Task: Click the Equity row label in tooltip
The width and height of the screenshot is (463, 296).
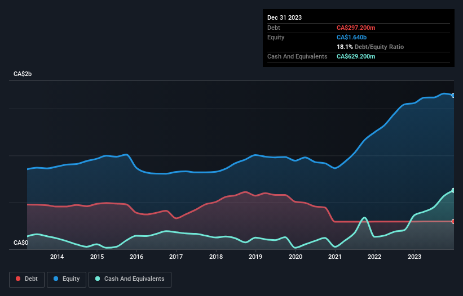Action: pyautogui.click(x=276, y=37)
